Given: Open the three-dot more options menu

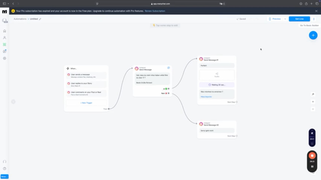Looking at the screenshot, I should point(314,19).
